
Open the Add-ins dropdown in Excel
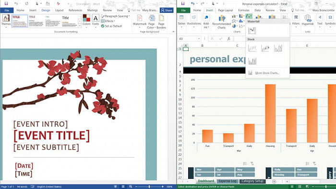(206, 22)
